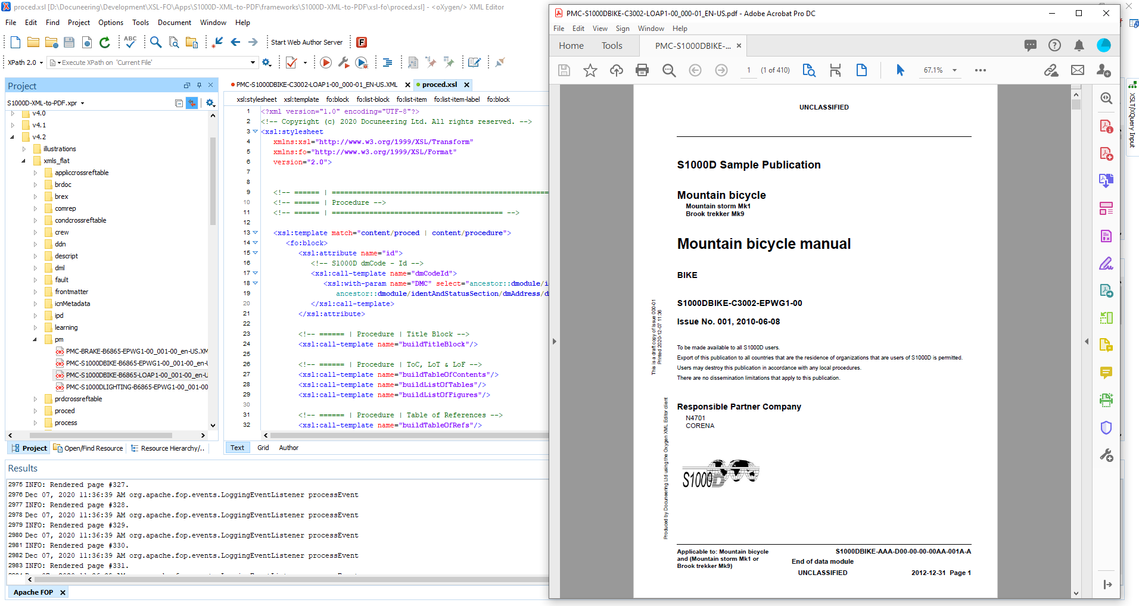
Task: Select the arrow selection tool in Acrobat
Action: [x=900, y=70]
